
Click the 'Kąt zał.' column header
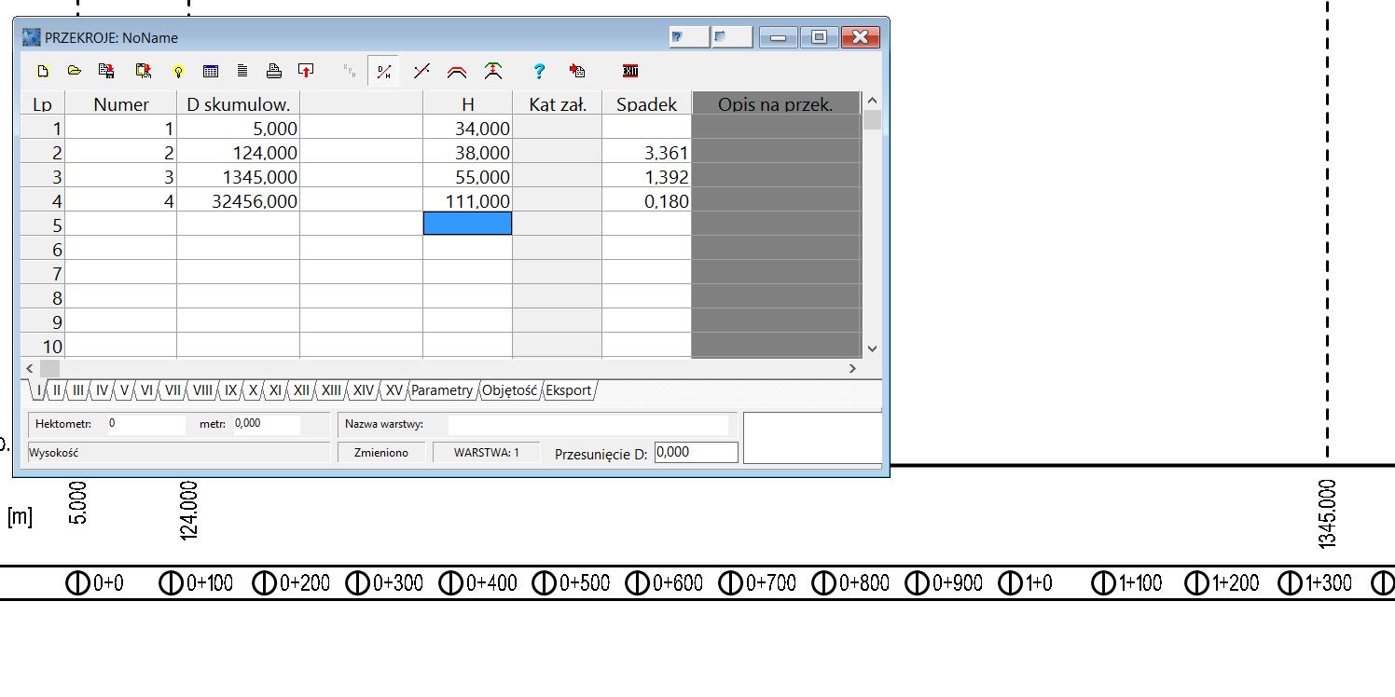click(x=558, y=103)
